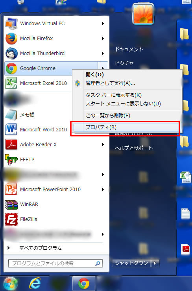This screenshot has height=291, width=192.
Task: Click the メモ帳 label
Action: tap(27, 115)
